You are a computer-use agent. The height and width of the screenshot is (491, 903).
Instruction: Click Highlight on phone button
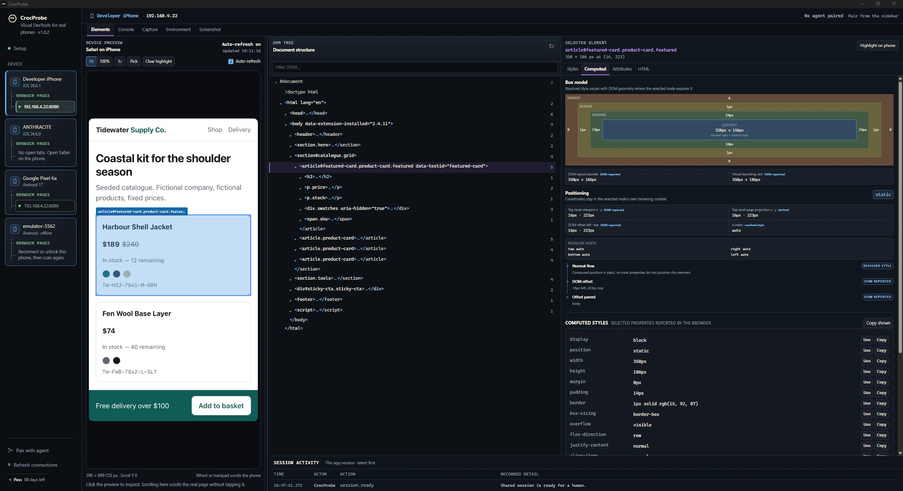coord(878,46)
